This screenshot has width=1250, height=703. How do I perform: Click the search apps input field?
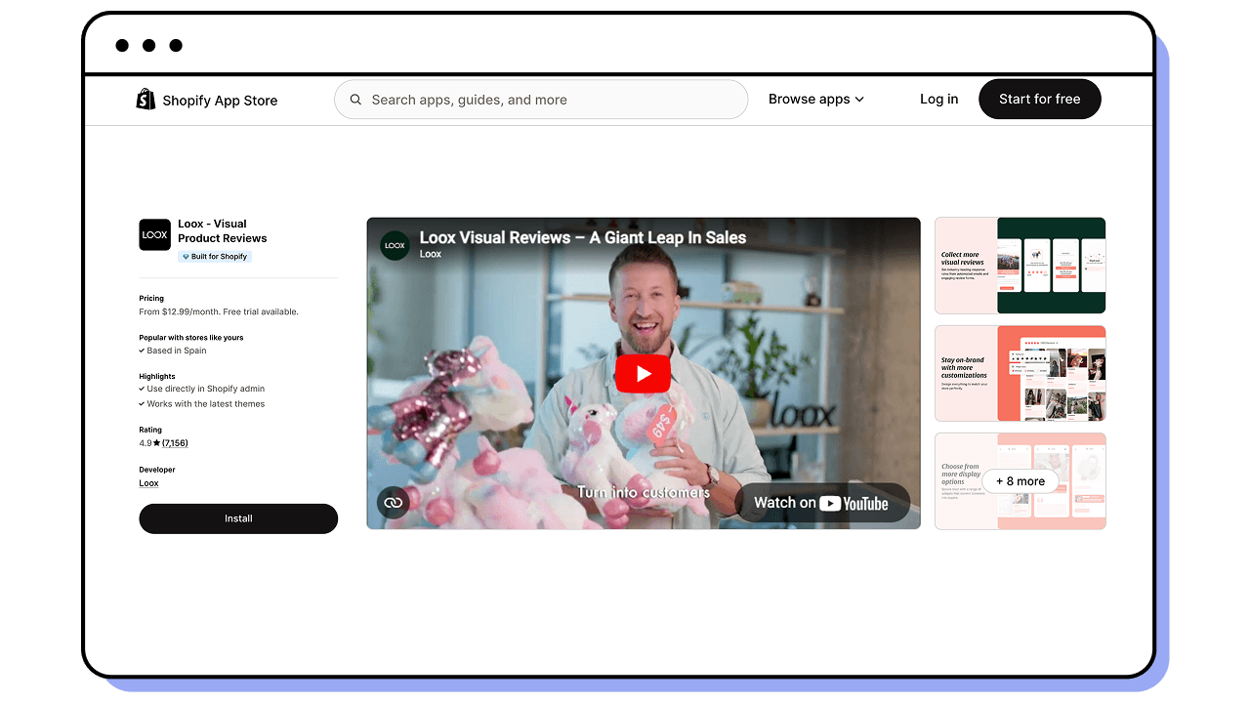(541, 99)
